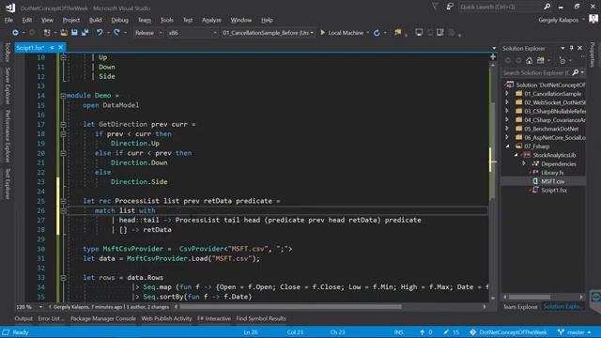The height and width of the screenshot is (338, 601).
Task: Collapse the let rows outline block
Action: point(63,278)
